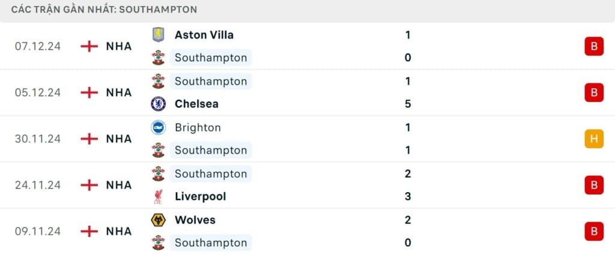The width and height of the screenshot is (615, 254).
Task: Click Chelsea's score of 5
Action: (x=408, y=104)
